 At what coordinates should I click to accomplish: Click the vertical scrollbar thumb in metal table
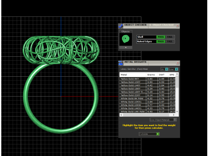[x=177, y=81]
